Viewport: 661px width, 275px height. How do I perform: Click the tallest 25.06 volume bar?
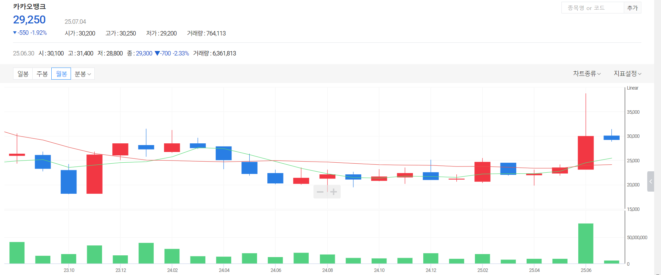586,243
